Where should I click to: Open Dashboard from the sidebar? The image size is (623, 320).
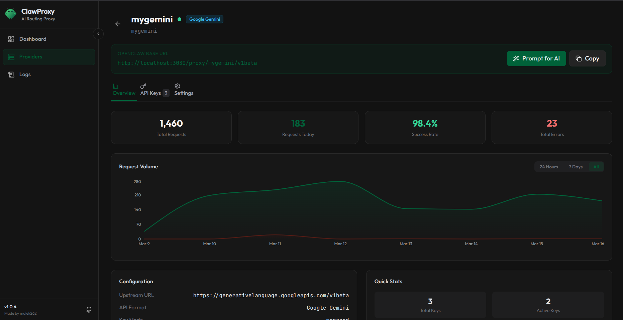(49, 39)
